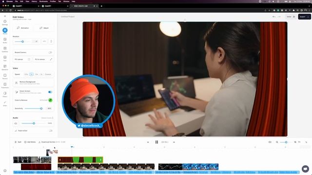Open the Subtitles sidebar panel
Viewport: 312px width, 175px height.
point(5,49)
